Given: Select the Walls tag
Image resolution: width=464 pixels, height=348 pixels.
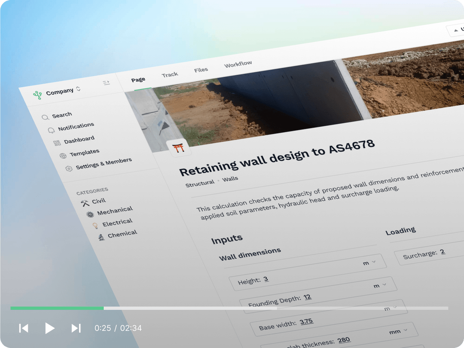Looking at the screenshot, I should click(x=231, y=178).
